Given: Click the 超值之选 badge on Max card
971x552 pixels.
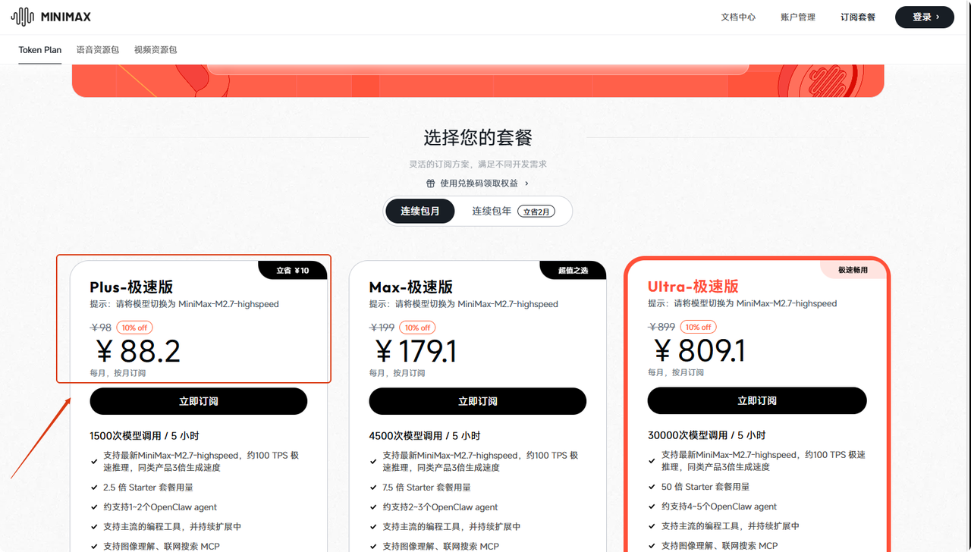Looking at the screenshot, I should click(x=573, y=270).
